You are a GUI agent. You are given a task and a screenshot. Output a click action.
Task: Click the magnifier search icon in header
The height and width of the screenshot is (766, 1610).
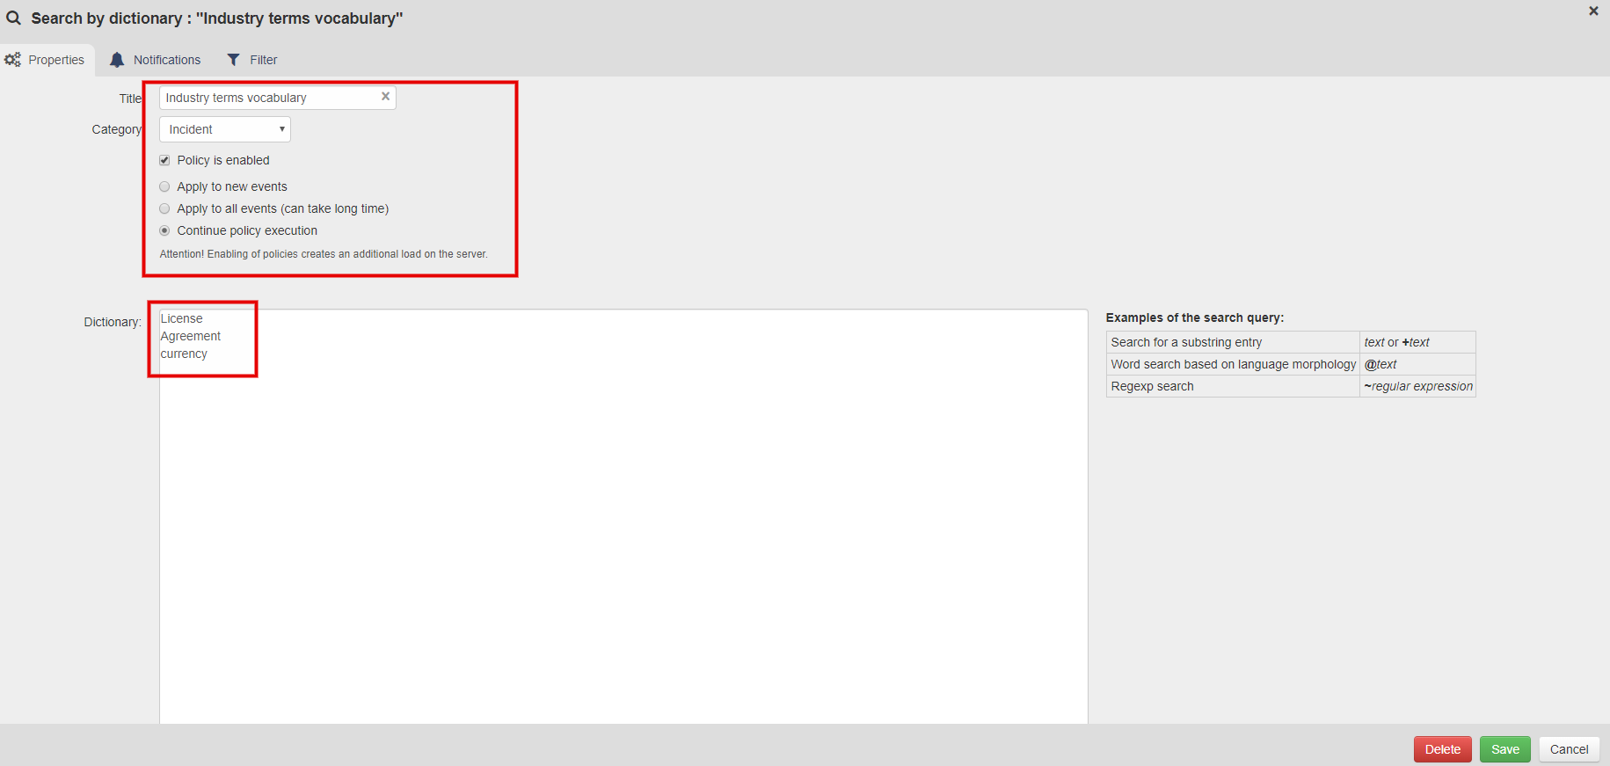pyautogui.click(x=13, y=18)
